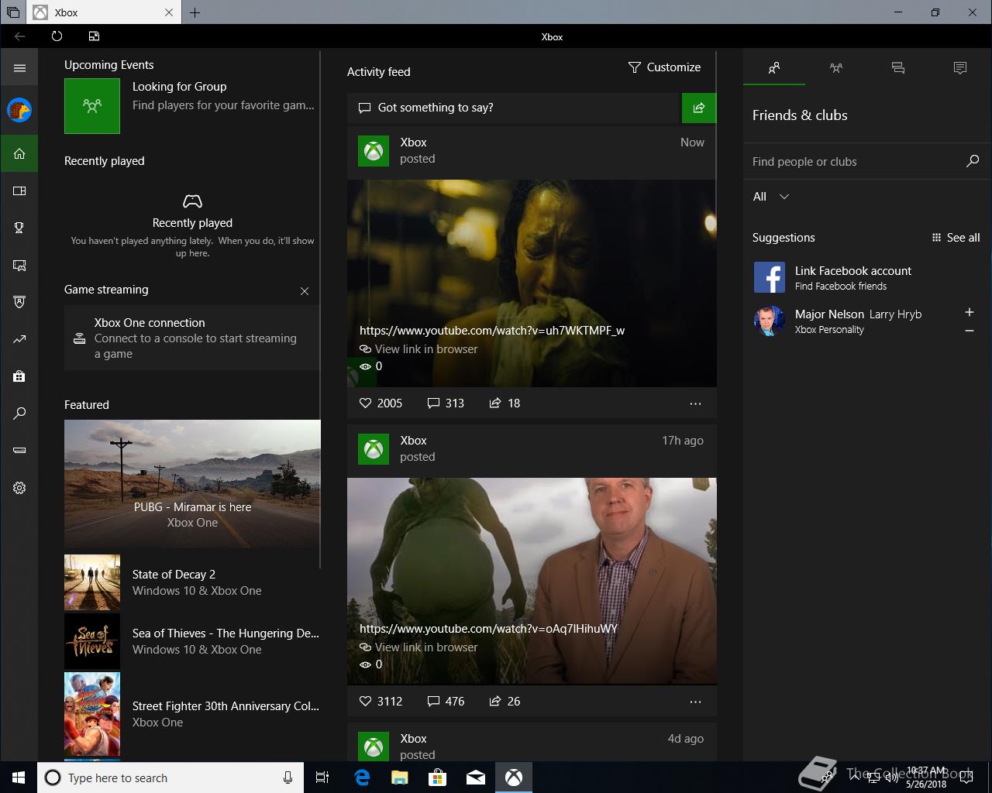
Task: Open a new tab with plus
Action: 195,12
